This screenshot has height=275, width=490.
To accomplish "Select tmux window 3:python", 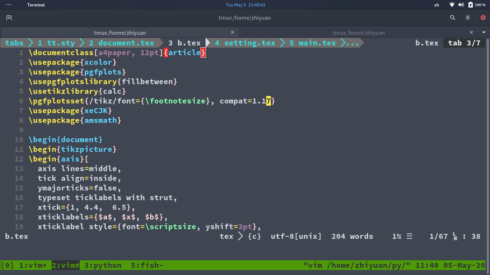I will pyautogui.click(x=103, y=265).
